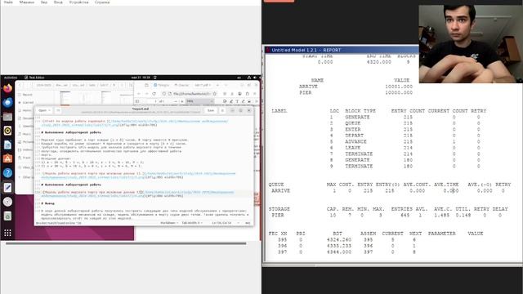Click the GENERATE block type in row 1
Image resolution: width=523 pixels, height=294 pixels.
point(357,117)
